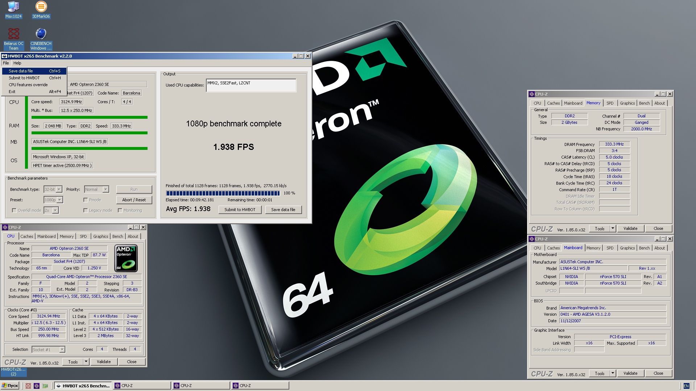
Task: Click the green RAM status bar
Action: [x=90, y=133]
